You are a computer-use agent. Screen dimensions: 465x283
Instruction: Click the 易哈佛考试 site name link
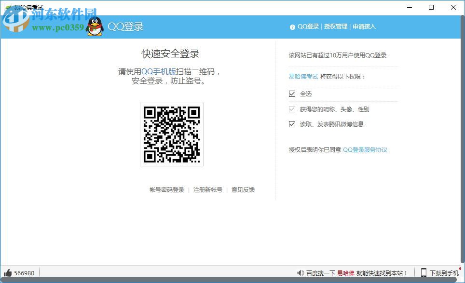pyautogui.click(x=303, y=76)
